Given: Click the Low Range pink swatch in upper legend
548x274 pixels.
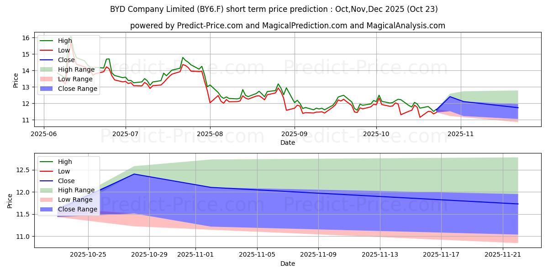Looking at the screenshot, I should [47, 79].
